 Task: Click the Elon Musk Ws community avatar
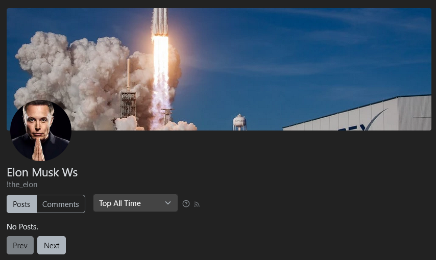click(x=41, y=131)
